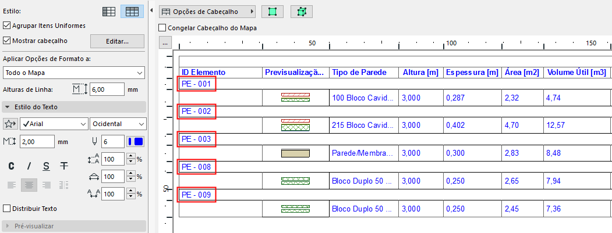Image resolution: width=612 pixels, height=233 pixels.
Task: Click the character width 100 field
Action: (x=113, y=177)
